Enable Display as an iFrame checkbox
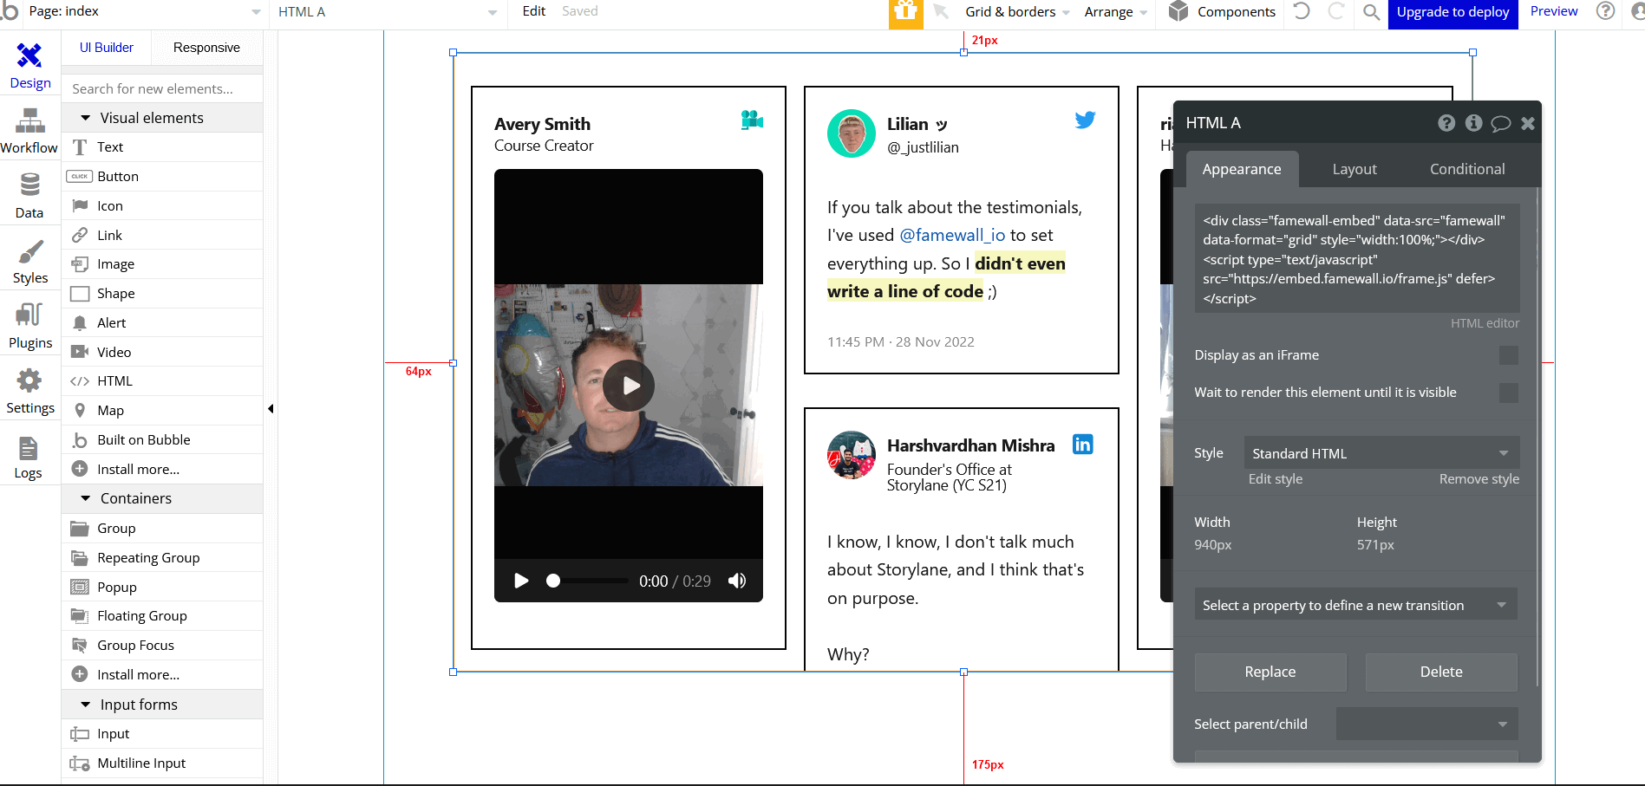The width and height of the screenshot is (1645, 786). click(x=1508, y=355)
